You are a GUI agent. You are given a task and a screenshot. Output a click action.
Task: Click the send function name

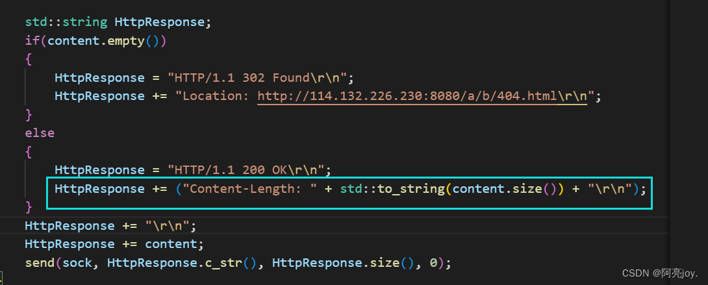[40, 262]
